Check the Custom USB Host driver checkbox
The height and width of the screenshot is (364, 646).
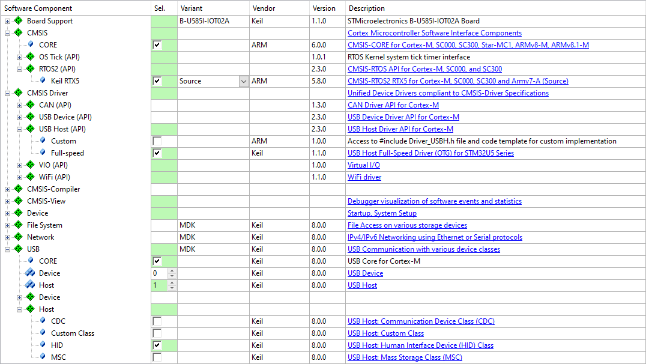(157, 141)
